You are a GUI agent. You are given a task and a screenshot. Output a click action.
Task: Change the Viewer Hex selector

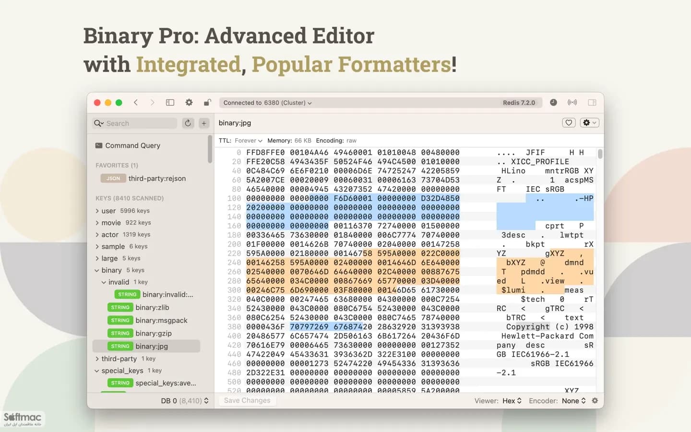pos(512,401)
